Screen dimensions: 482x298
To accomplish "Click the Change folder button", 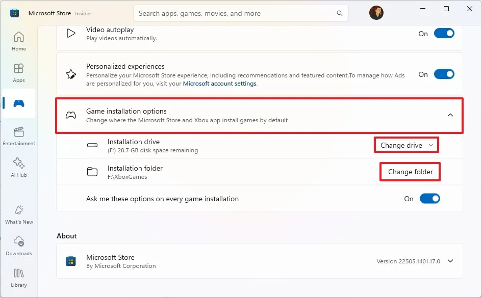I will [410, 172].
